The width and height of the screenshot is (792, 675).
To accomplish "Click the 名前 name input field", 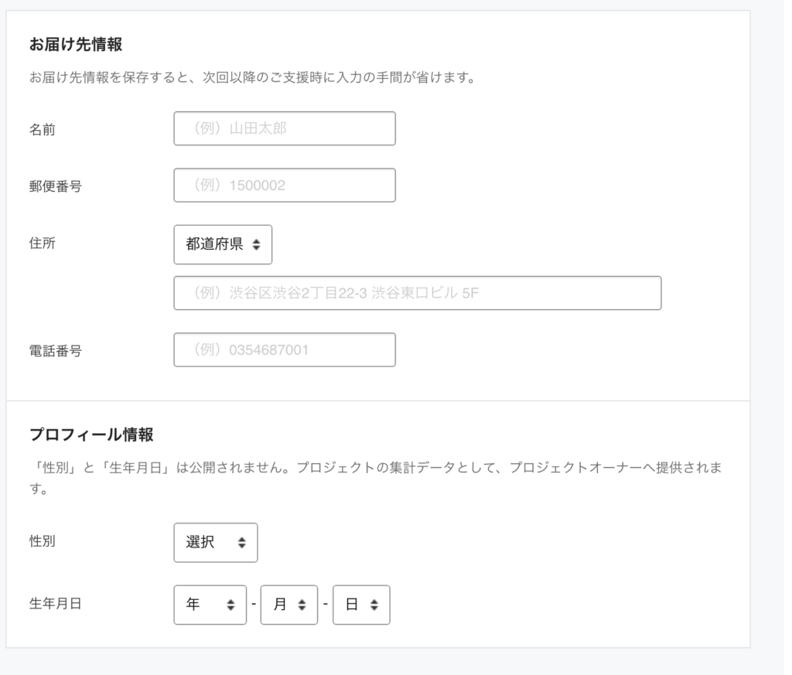I will click(284, 128).
